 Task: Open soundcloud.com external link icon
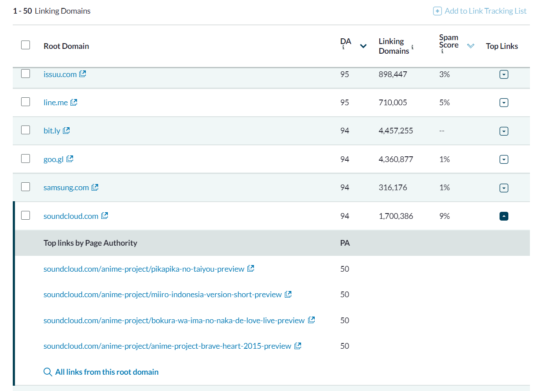[104, 216]
